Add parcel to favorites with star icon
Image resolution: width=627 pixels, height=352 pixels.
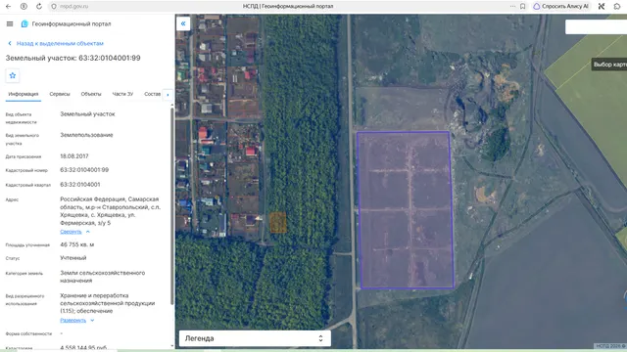pyautogui.click(x=13, y=75)
